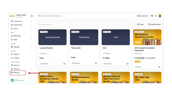Click the Sales tag icon
172x96 pixels.
coord(12,40)
